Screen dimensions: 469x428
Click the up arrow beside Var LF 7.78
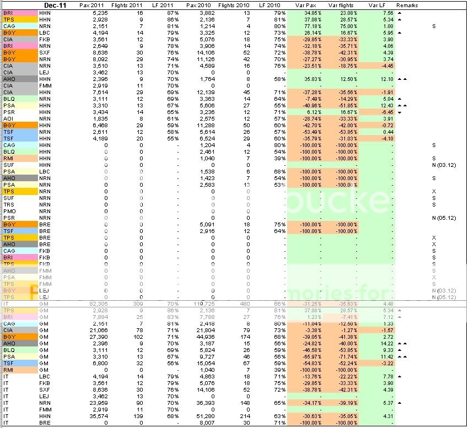(400, 376)
